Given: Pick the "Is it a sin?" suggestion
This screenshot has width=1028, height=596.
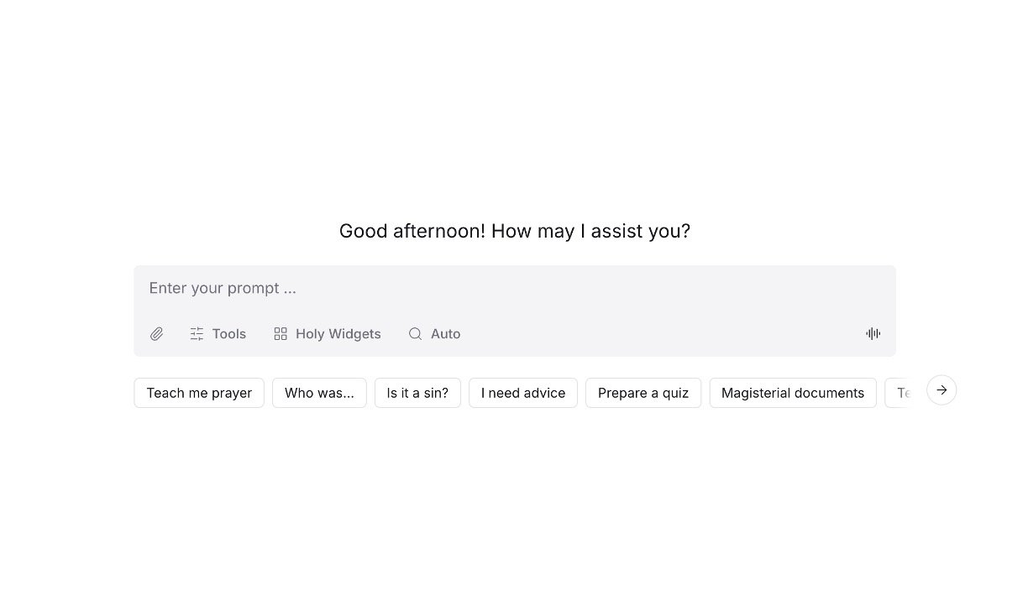Looking at the screenshot, I should pos(417,393).
